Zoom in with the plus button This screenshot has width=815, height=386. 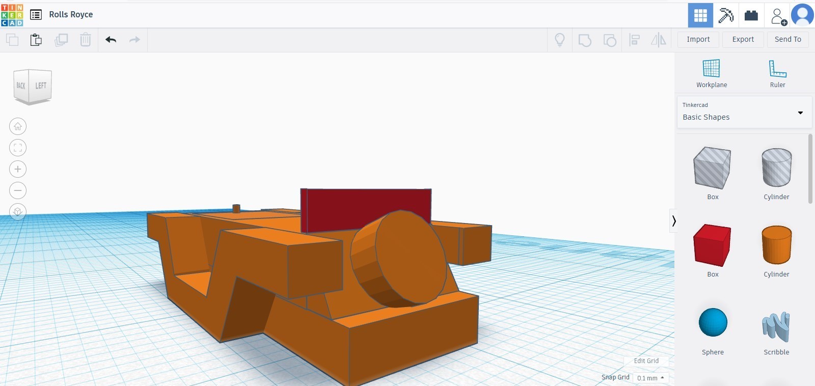[18, 169]
